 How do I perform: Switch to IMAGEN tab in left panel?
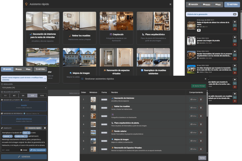[x=7, y=69]
